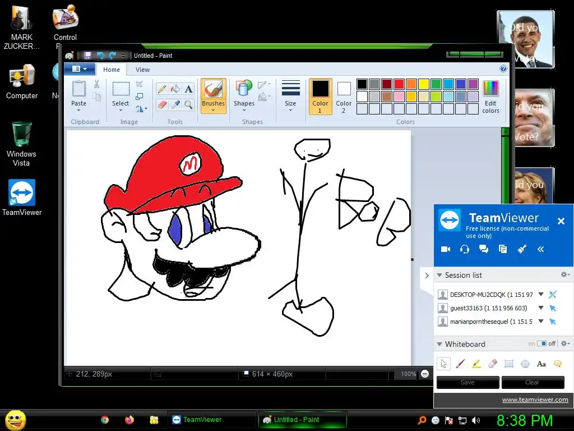Collapse the Session list section

pos(439,275)
